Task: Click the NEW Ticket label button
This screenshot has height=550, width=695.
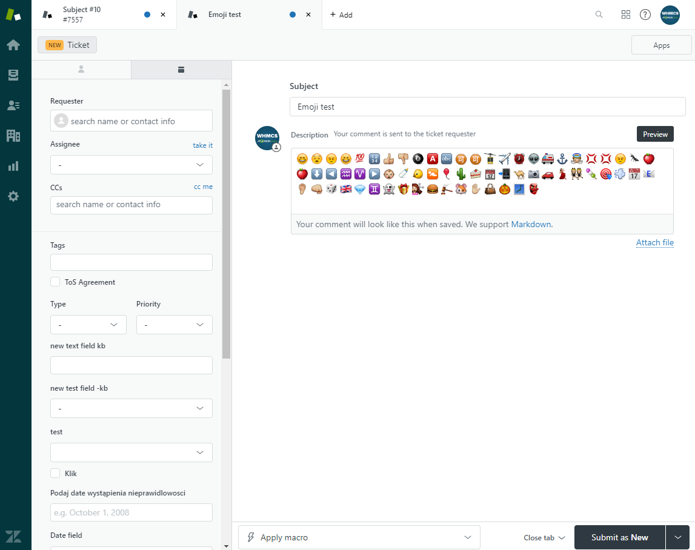Action: pos(67,45)
